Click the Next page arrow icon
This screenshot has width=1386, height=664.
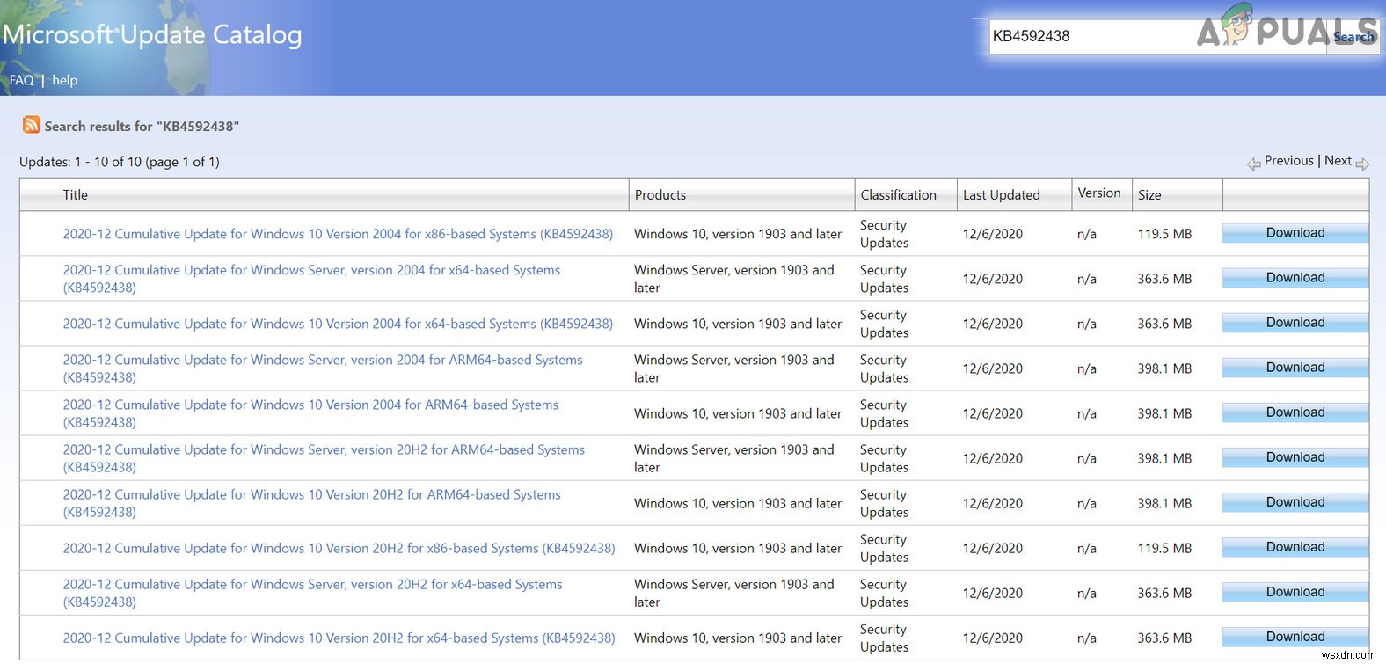coord(1362,164)
